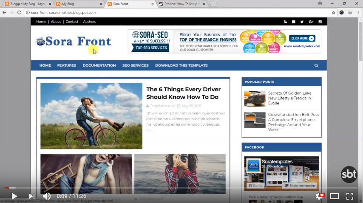
Task: Open woman with camera thumbnail
Action: click(180, 174)
